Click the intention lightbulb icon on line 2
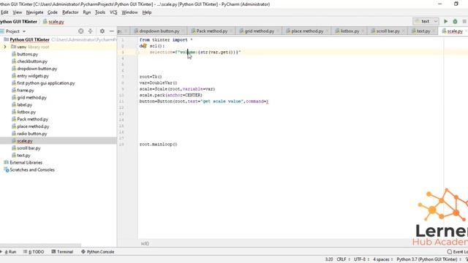 point(144,45)
